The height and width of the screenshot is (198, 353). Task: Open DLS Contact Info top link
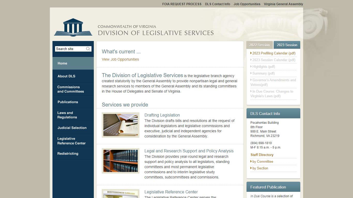218,4
